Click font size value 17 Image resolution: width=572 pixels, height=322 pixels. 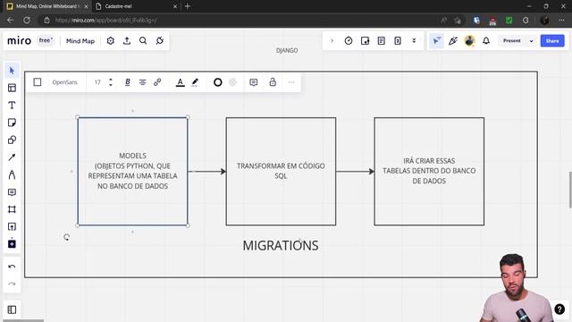tap(97, 82)
